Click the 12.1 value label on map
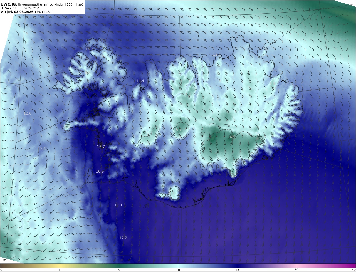The height and width of the screenshot is (272, 356). tap(217, 55)
